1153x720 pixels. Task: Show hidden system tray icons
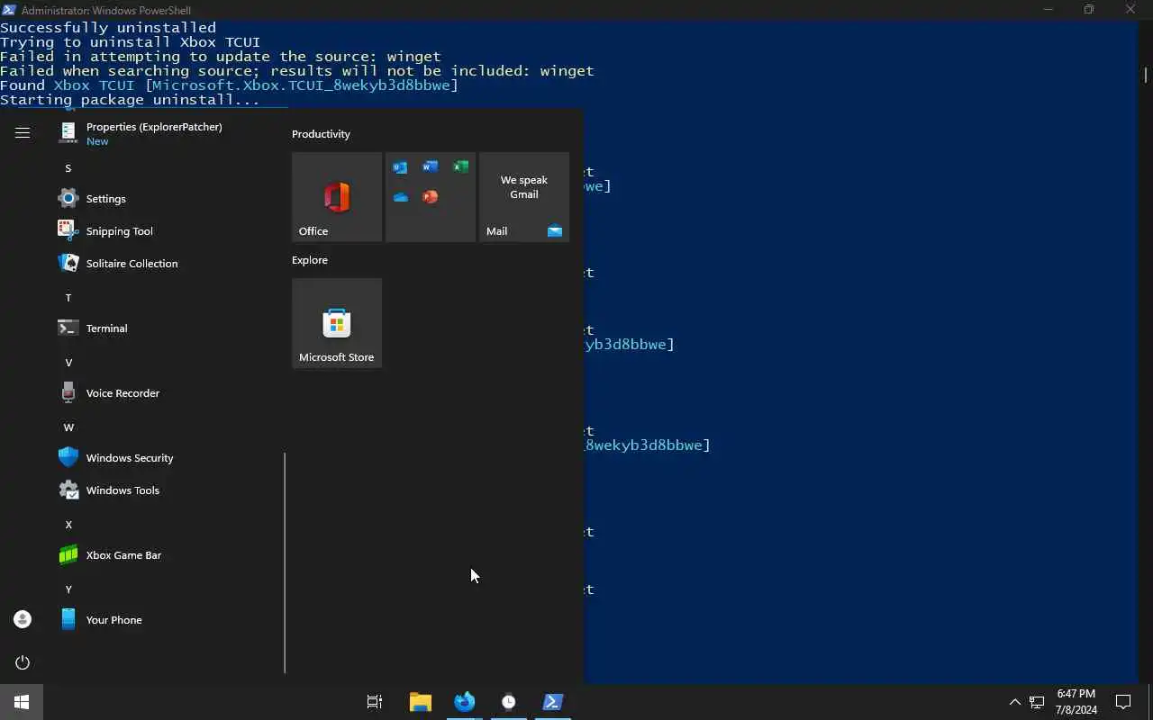1014,702
